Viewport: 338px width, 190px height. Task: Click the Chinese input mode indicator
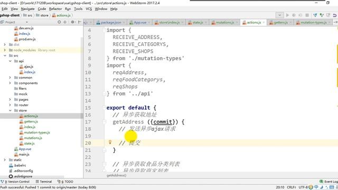316,187
